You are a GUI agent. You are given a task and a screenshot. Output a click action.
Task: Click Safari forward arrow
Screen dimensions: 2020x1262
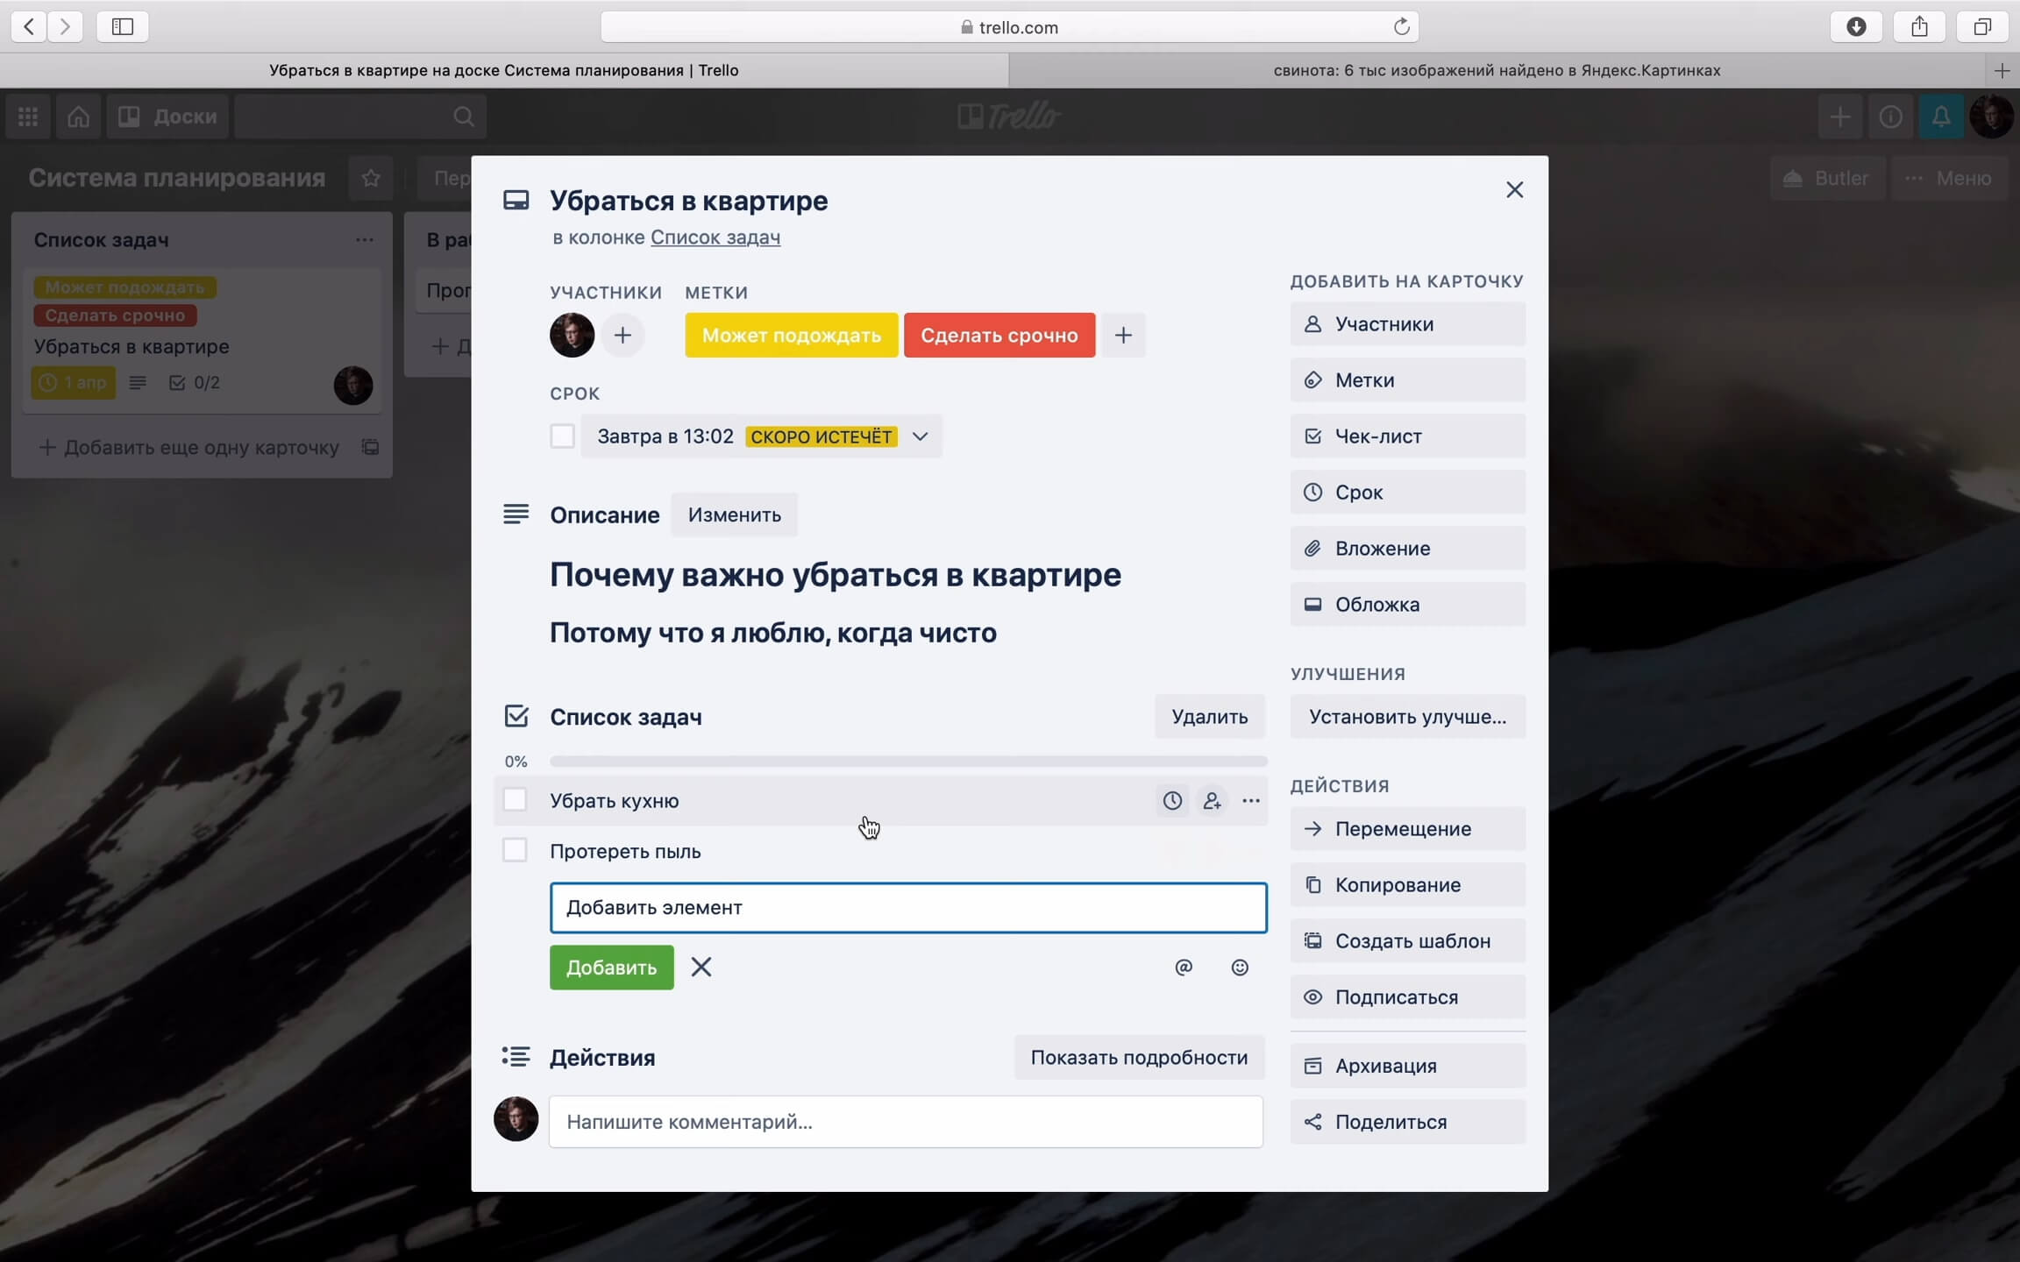[x=65, y=26]
